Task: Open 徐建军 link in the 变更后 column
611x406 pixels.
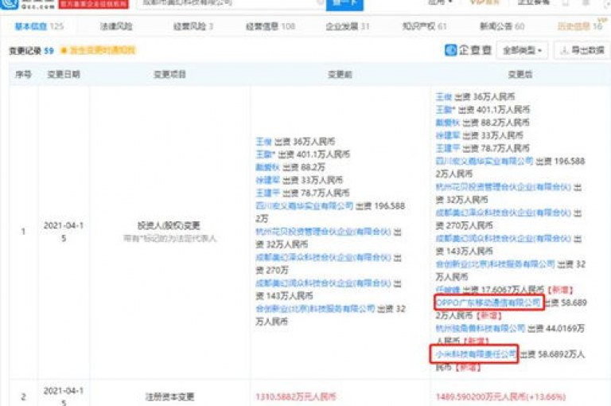Action: (448, 135)
